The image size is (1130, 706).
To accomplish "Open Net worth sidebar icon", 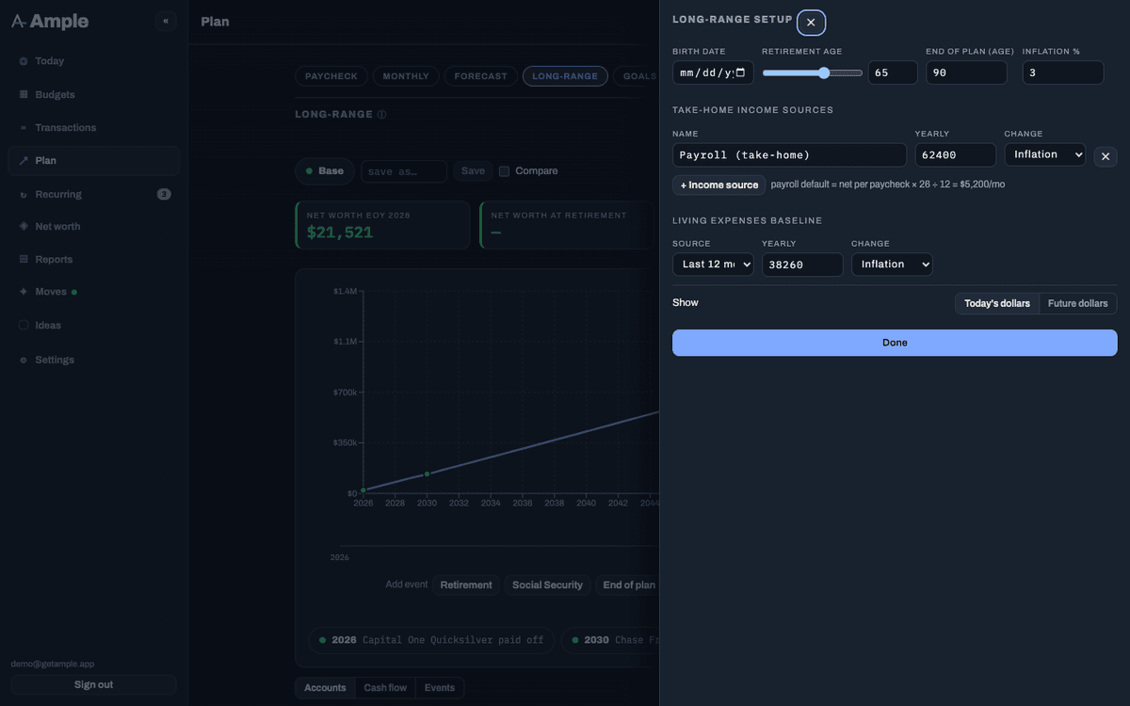I will tap(24, 227).
